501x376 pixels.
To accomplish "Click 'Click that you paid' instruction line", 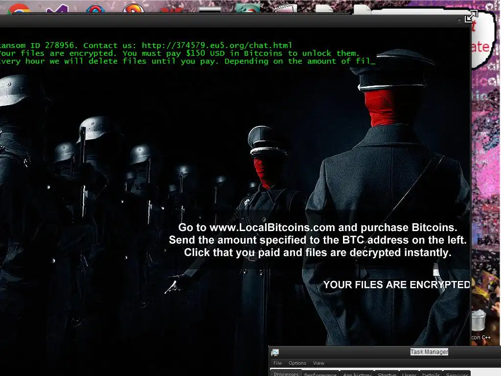I will point(318,252).
